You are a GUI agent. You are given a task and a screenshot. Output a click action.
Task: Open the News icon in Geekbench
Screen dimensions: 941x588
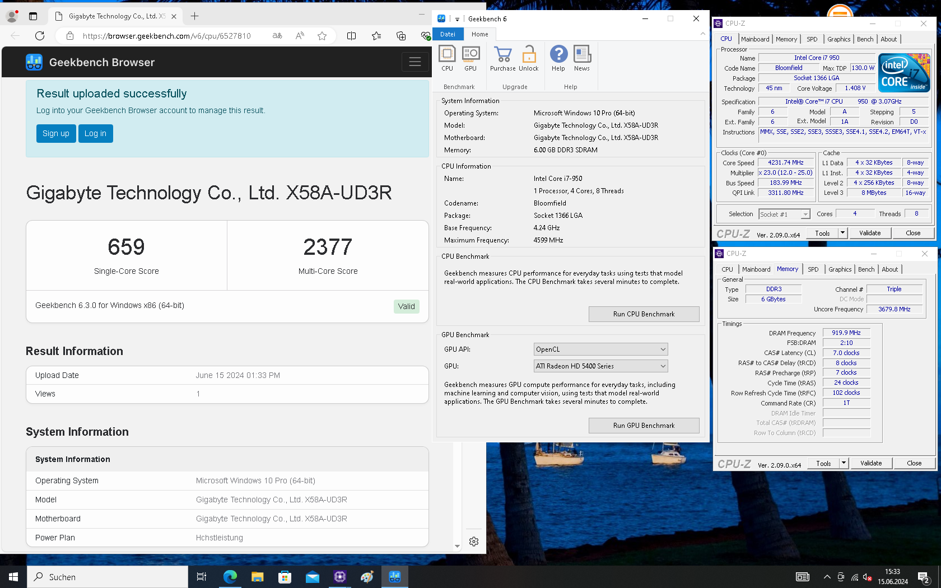coord(582,59)
